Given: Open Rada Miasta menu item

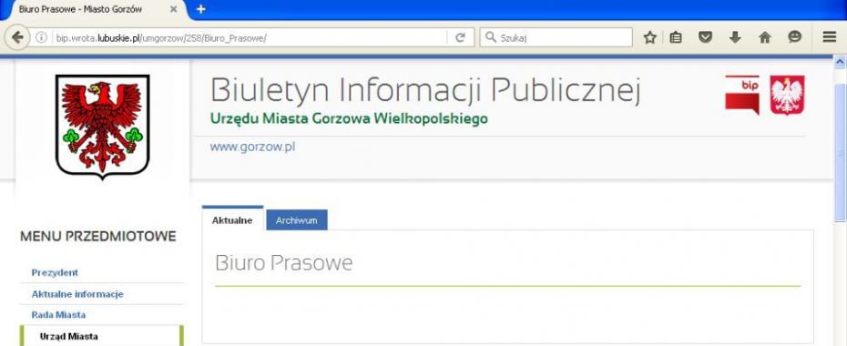Looking at the screenshot, I should (x=58, y=315).
